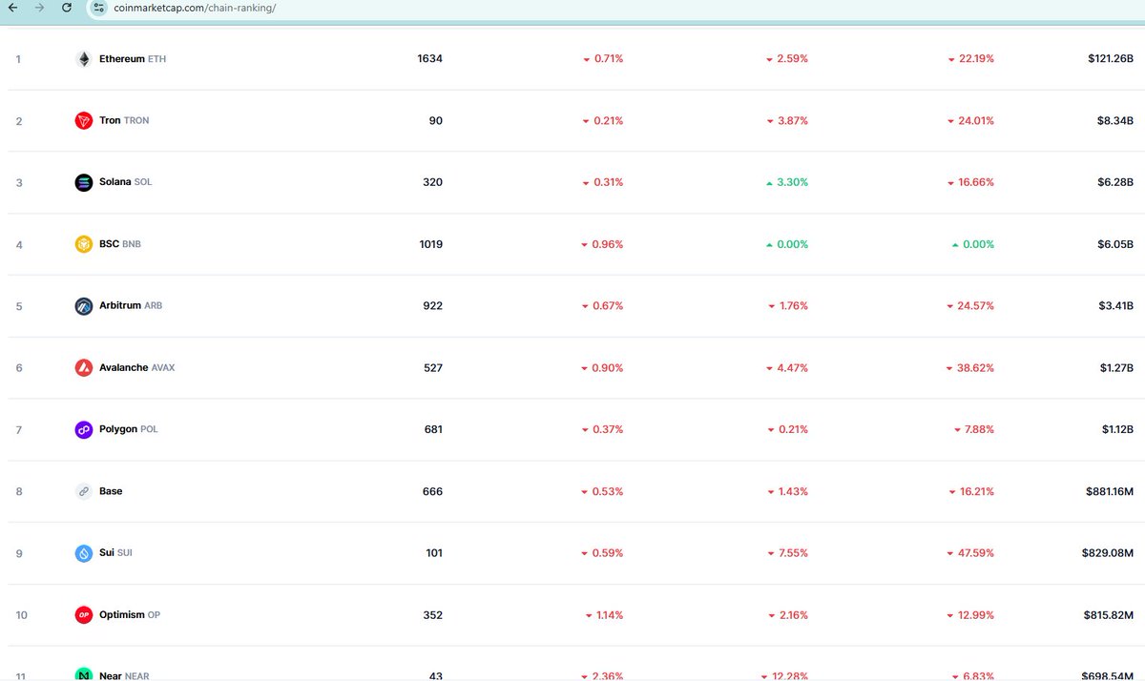Click BSC's 0.96% decline value

(602, 244)
